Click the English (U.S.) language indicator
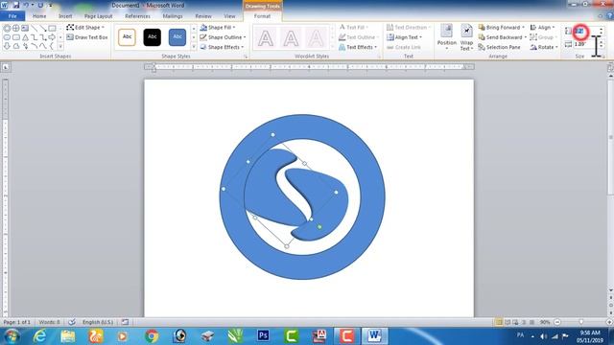 coord(98,322)
